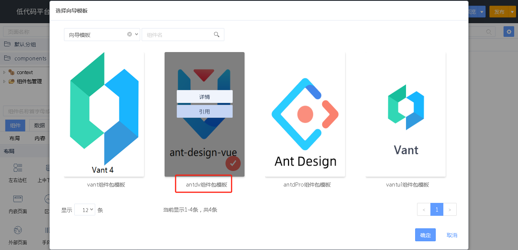Expand the 组件包管理 tree node
518x250 pixels.
point(4,81)
